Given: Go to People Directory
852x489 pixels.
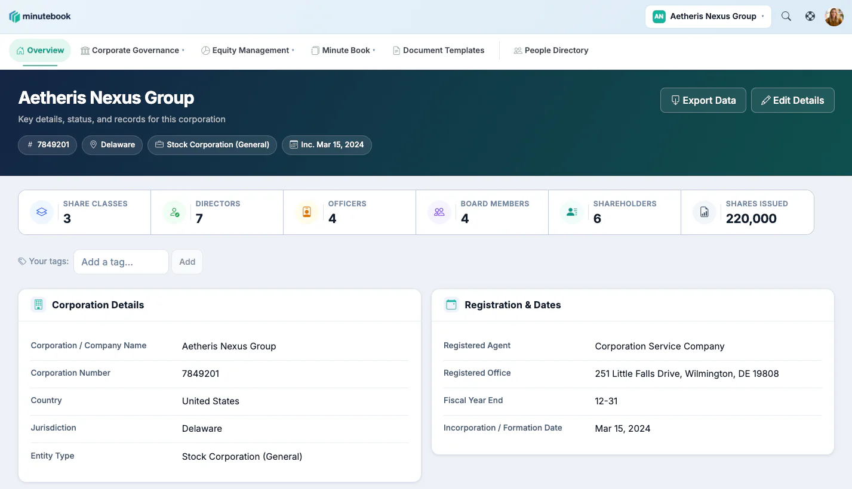Looking at the screenshot, I should point(551,51).
